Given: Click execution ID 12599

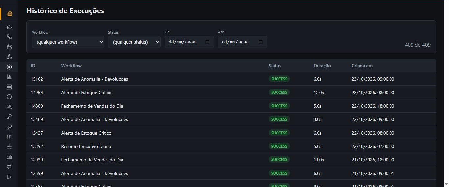Looking at the screenshot, I should tap(37, 173).
